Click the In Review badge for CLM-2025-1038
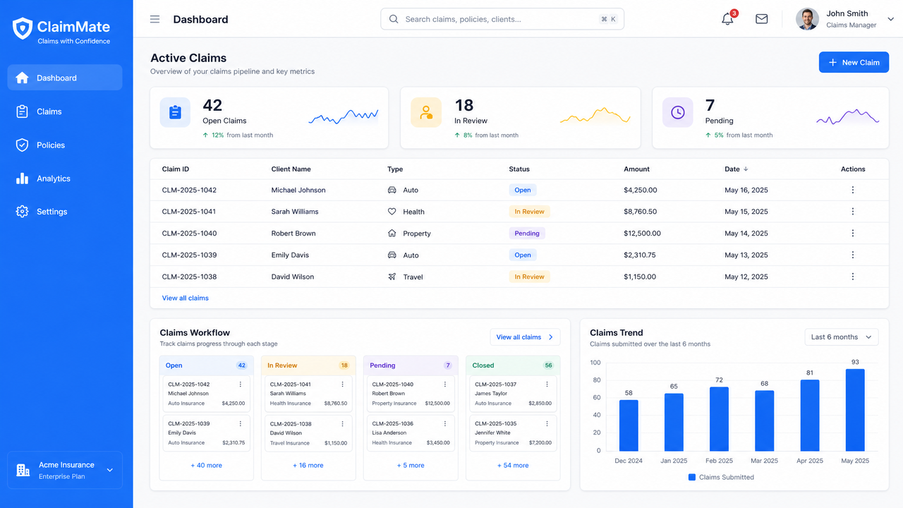The image size is (903, 508). click(529, 277)
